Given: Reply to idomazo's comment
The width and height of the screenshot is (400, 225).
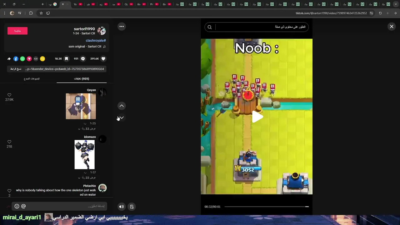Looking at the screenshot, I should click(85, 172).
